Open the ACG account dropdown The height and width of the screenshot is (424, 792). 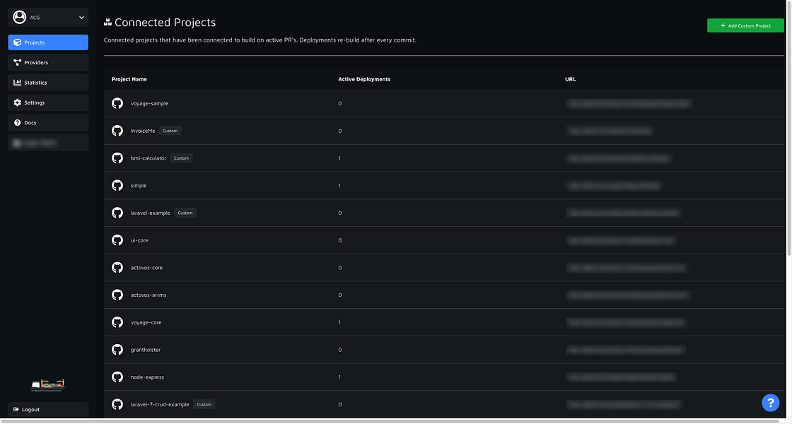click(x=48, y=17)
